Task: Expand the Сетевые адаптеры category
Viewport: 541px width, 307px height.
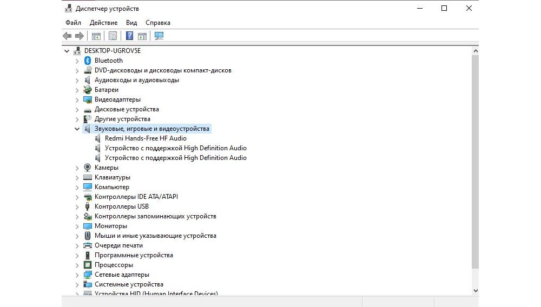Action: tap(77, 275)
